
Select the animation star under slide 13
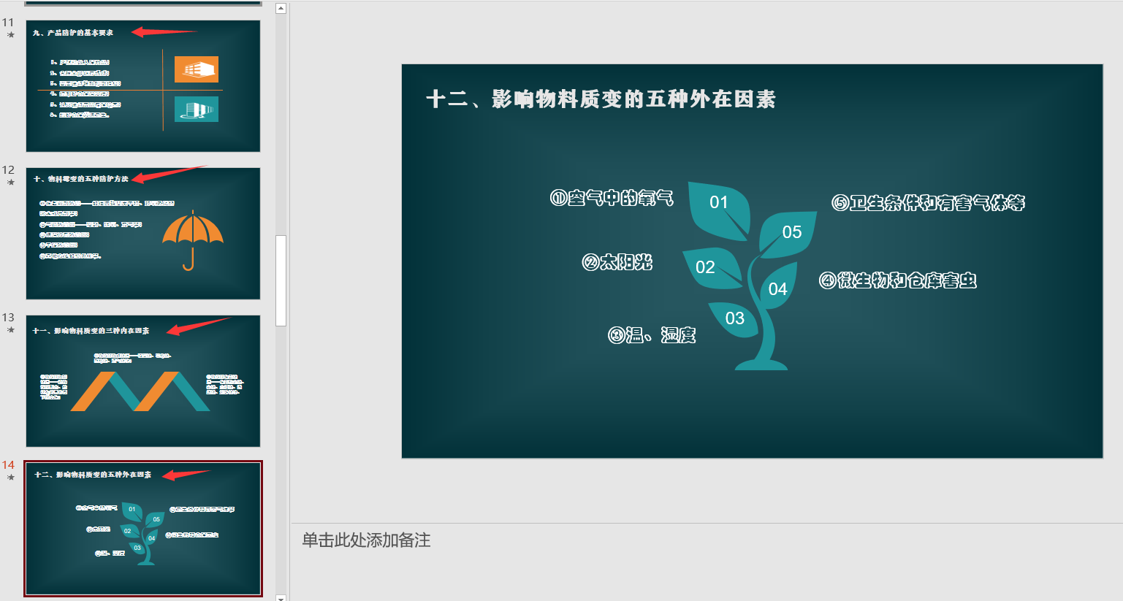[10, 330]
